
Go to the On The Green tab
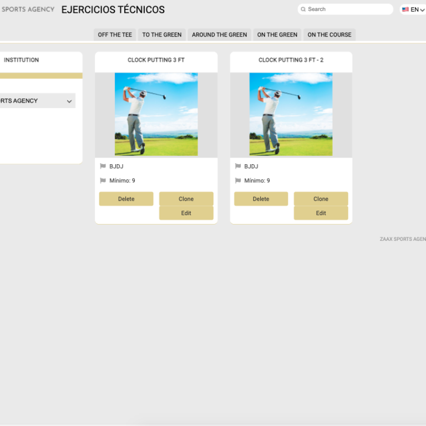coord(277,34)
